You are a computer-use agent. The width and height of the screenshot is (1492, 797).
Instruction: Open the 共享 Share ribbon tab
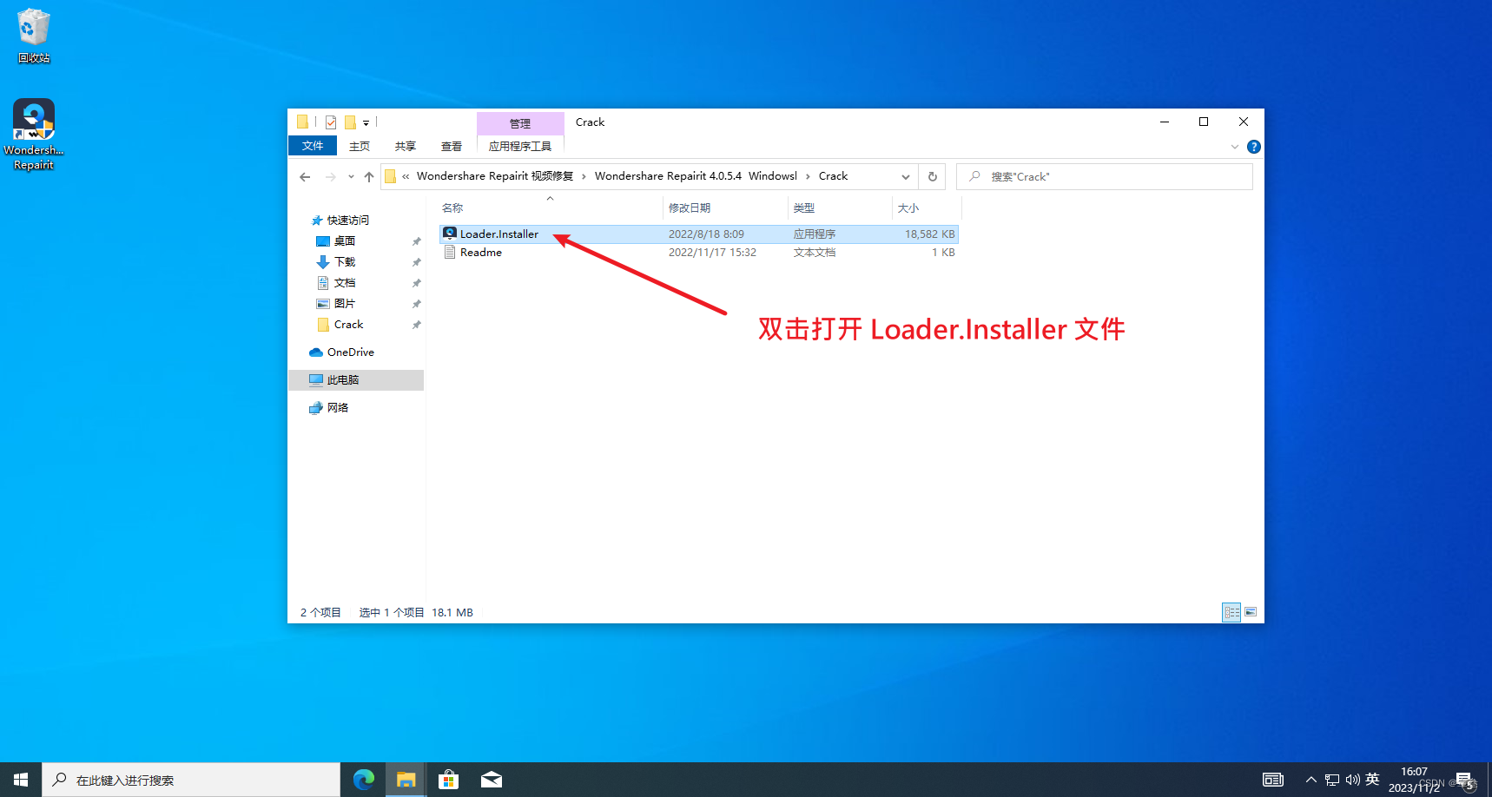[406, 146]
